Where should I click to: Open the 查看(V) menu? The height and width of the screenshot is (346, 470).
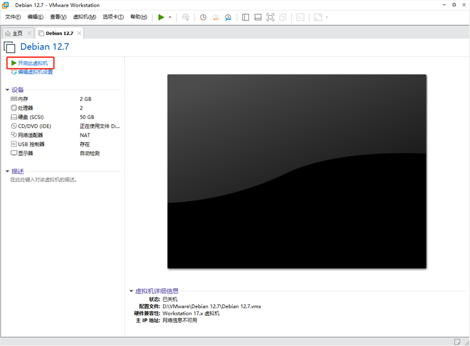[58, 17]
